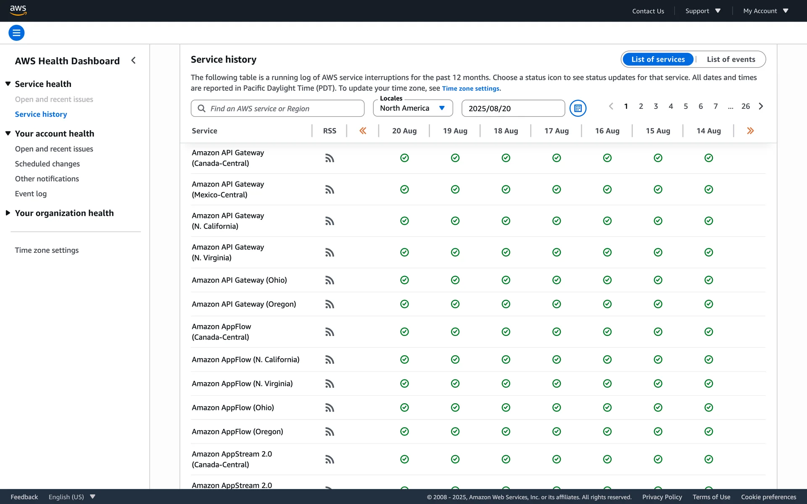The image size is (807, 504).
Task: Open the blue hamburger navigation menu
Action: click(x=16, y=33)
